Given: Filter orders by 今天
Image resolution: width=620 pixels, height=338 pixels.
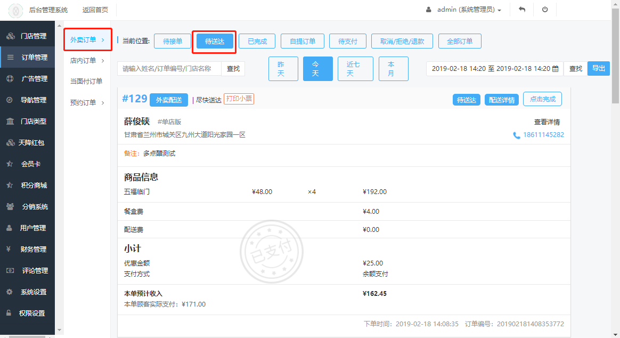Looking at the screenshot, I should click(x=318, y=69).
